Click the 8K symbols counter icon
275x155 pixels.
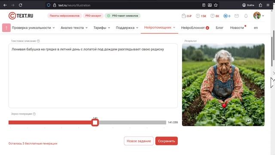click(215, 16)
